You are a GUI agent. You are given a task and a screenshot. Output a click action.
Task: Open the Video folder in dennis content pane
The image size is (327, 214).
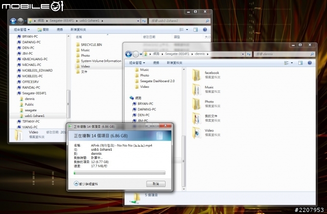tap(196, 132)
